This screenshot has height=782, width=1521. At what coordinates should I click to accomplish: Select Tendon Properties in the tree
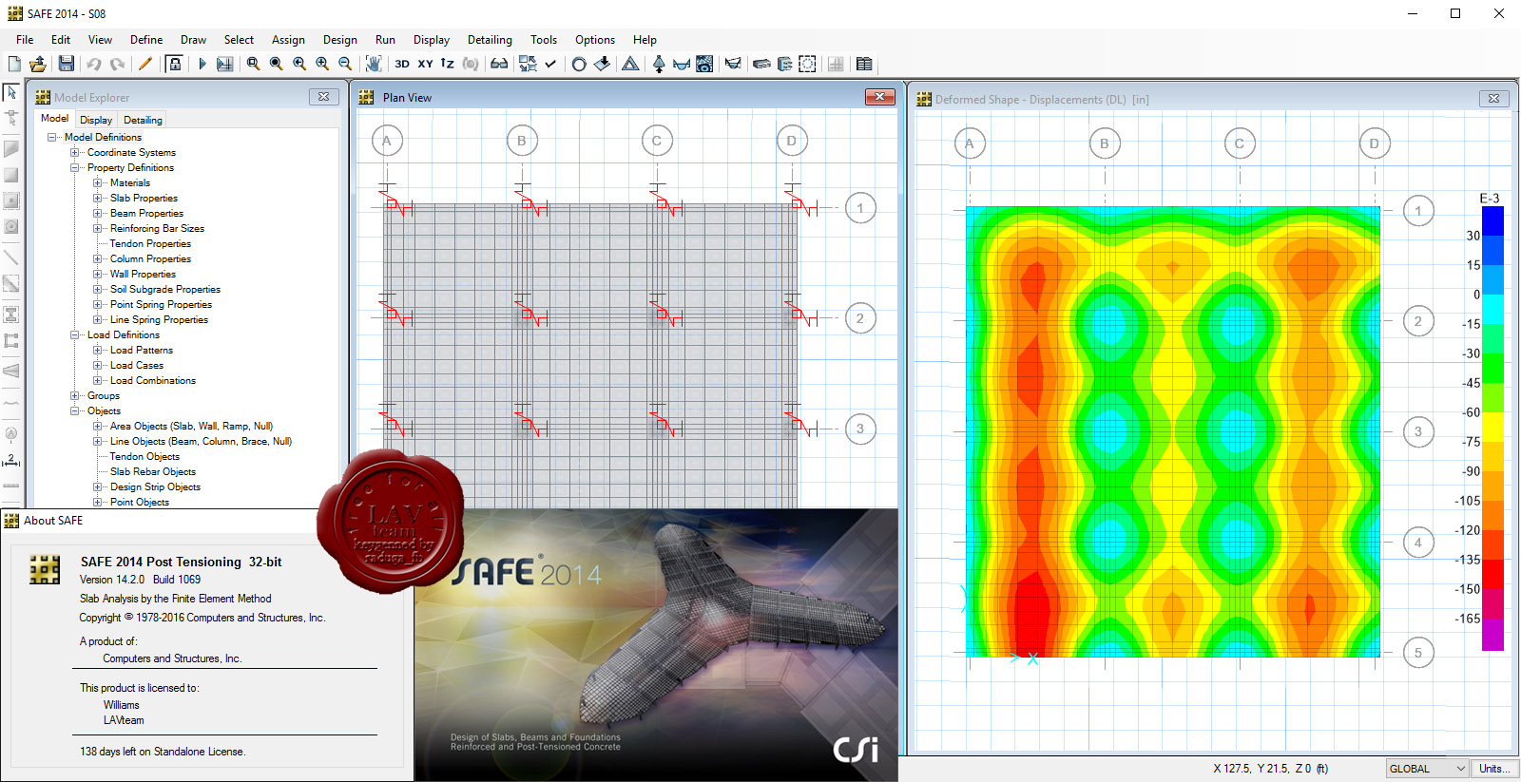click(x=150, y=243)
